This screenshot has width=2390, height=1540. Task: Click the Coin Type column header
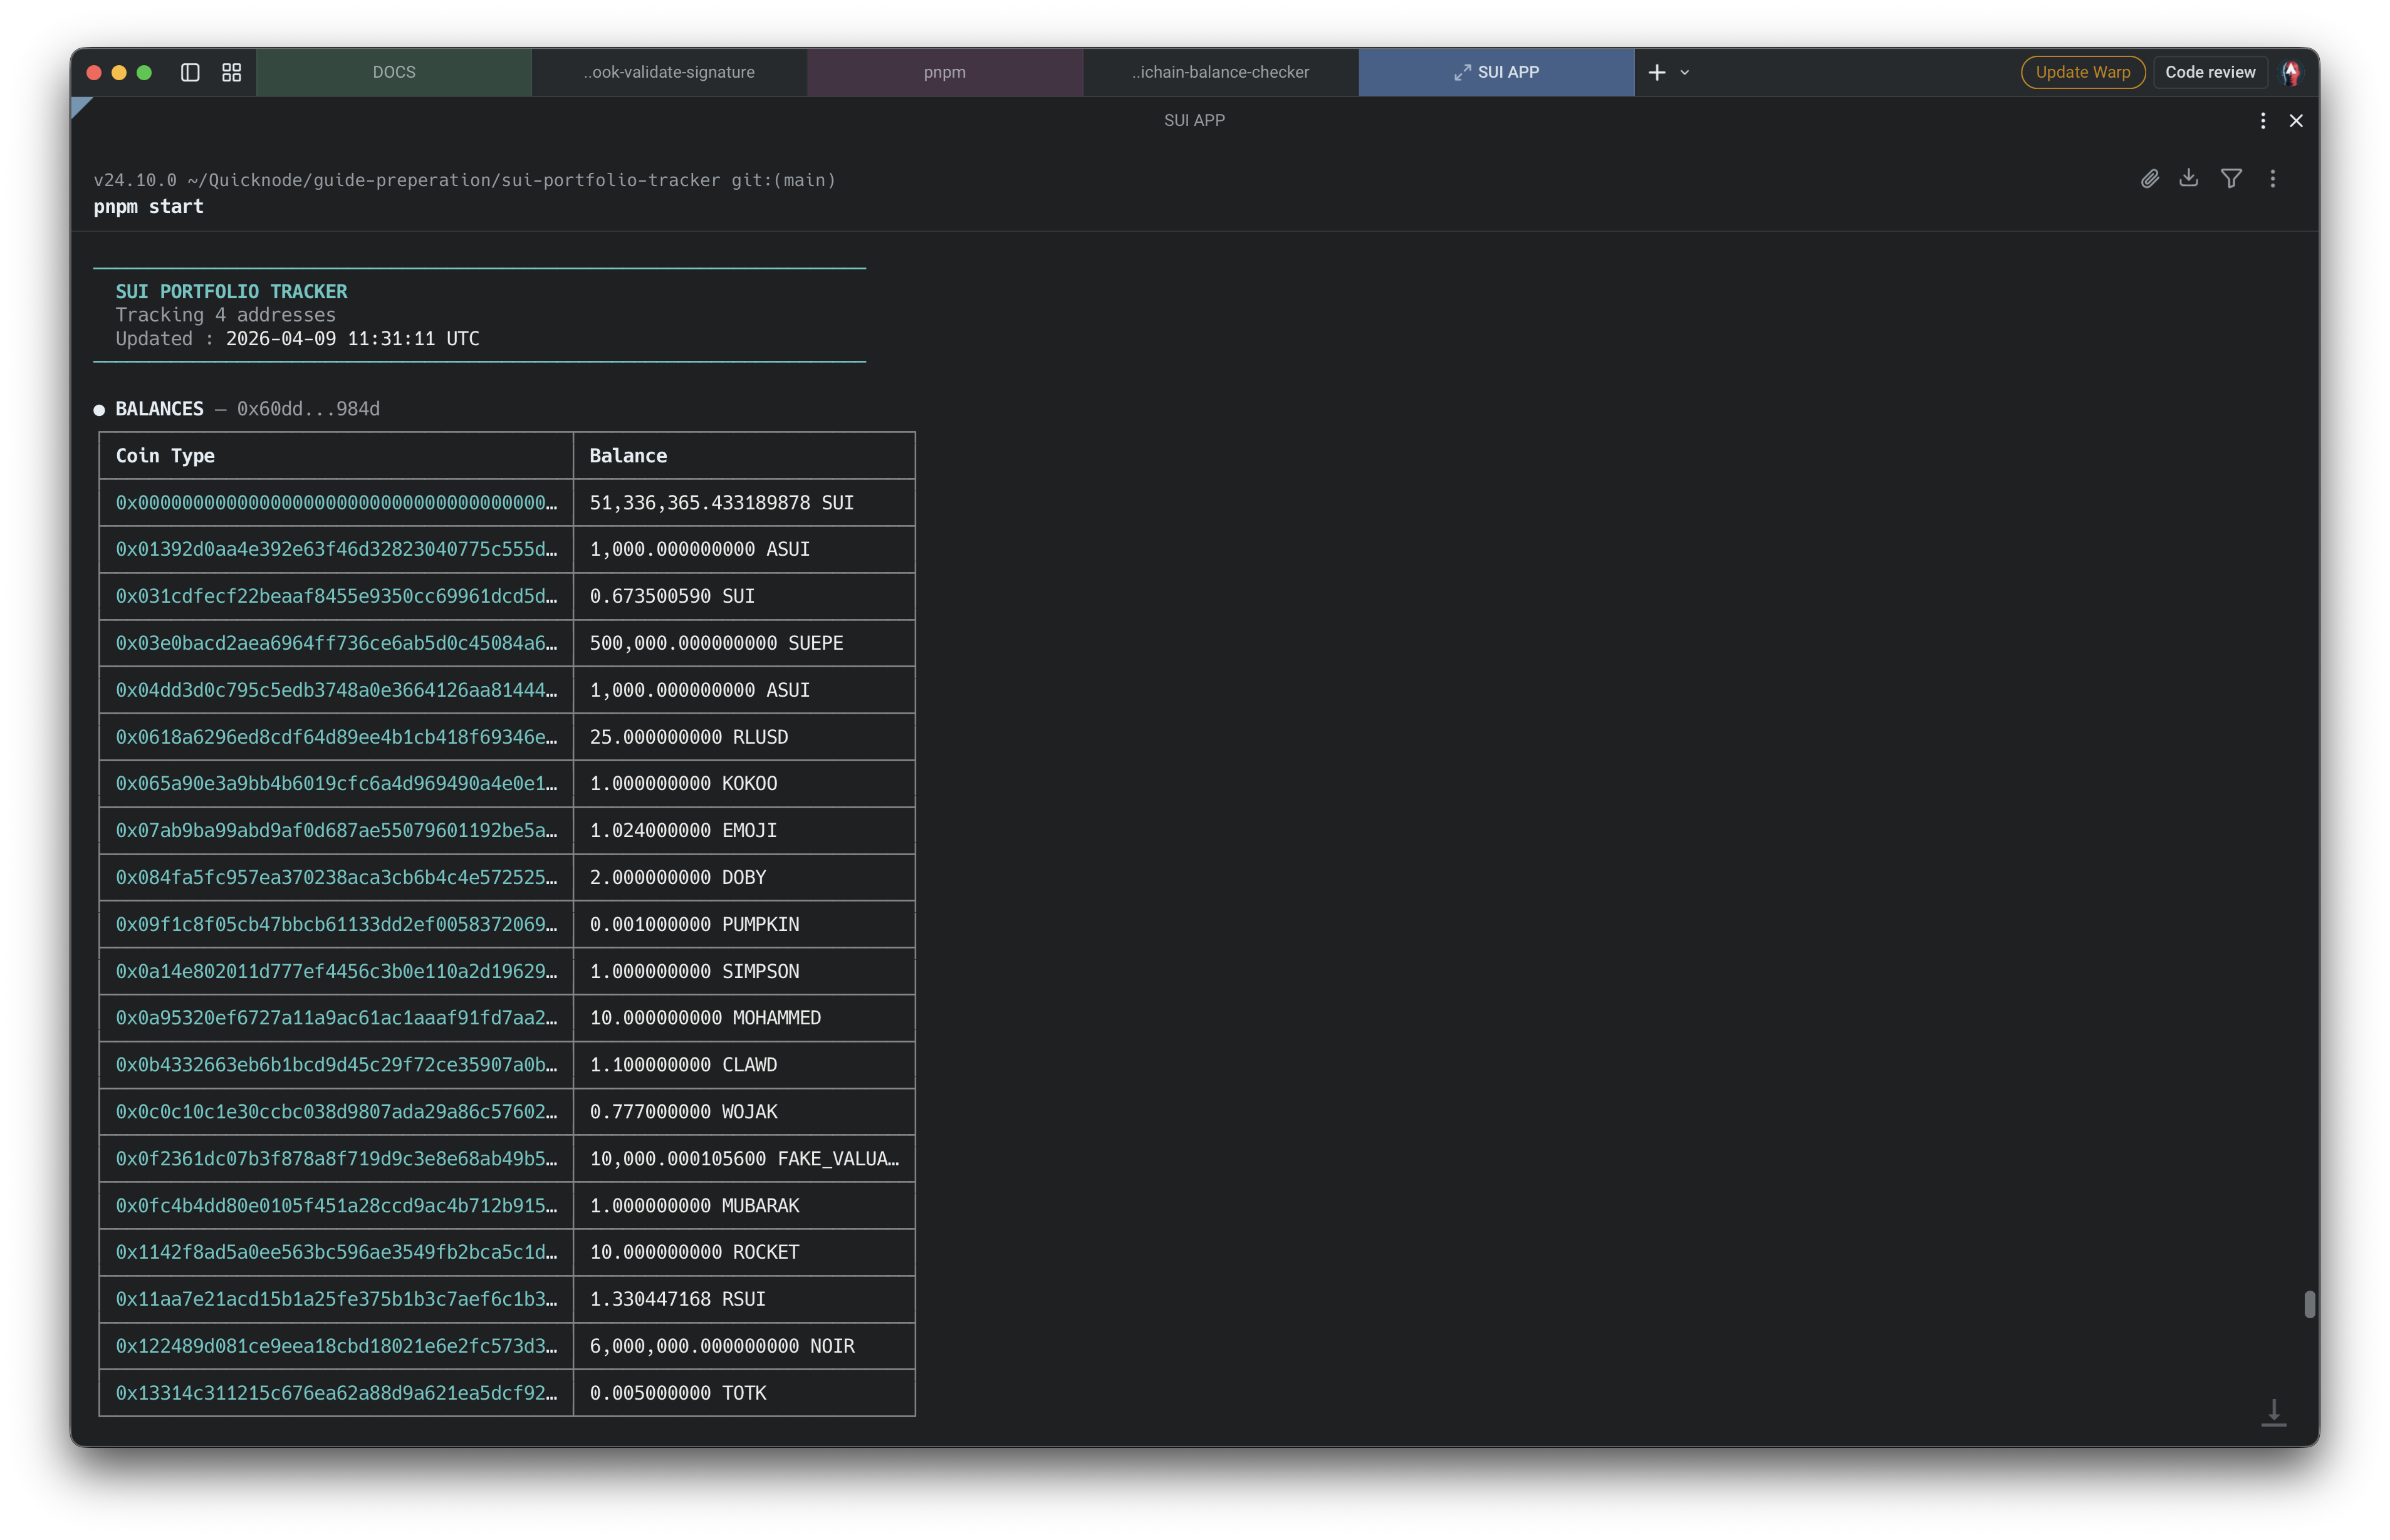[165, 455]
